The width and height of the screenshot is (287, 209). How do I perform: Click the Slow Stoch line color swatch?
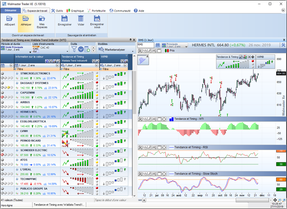pos(172,174)
